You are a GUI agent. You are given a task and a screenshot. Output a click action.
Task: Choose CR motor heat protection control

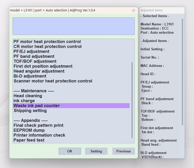pyautogui.click(x=48, y=46)
